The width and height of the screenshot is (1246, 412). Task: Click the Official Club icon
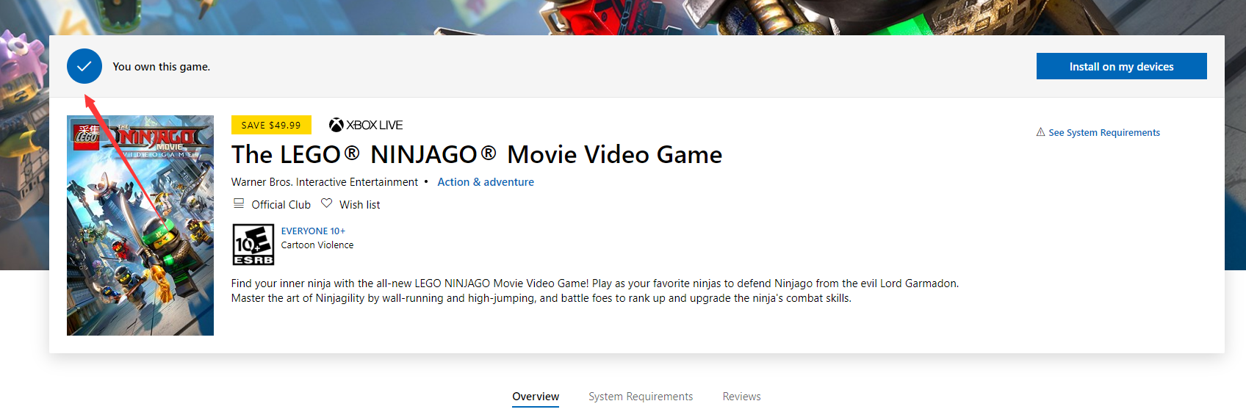pos(239,203)
